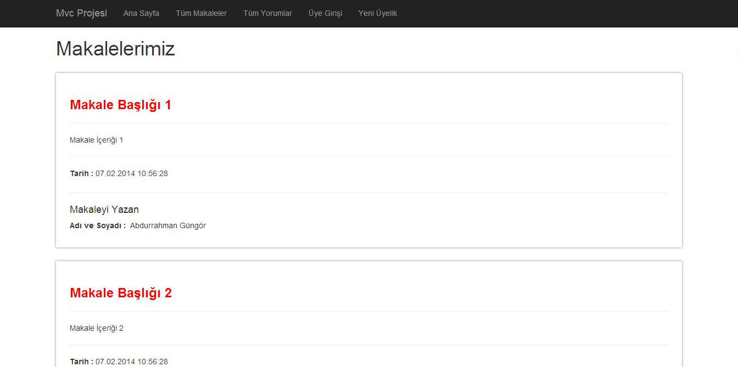
Task: Click the Mvc Projesi brand link
Action: pos(81,13)
